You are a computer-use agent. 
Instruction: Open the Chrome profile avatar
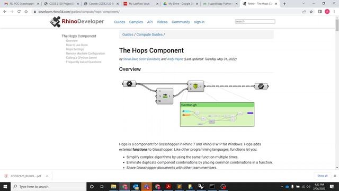click(327, 12)
